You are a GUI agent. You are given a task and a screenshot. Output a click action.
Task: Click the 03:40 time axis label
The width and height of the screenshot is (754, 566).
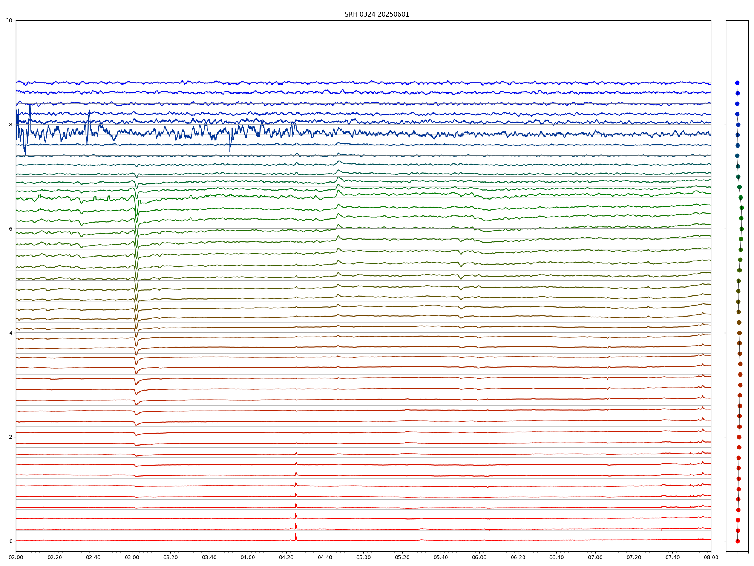click(209, 557)
